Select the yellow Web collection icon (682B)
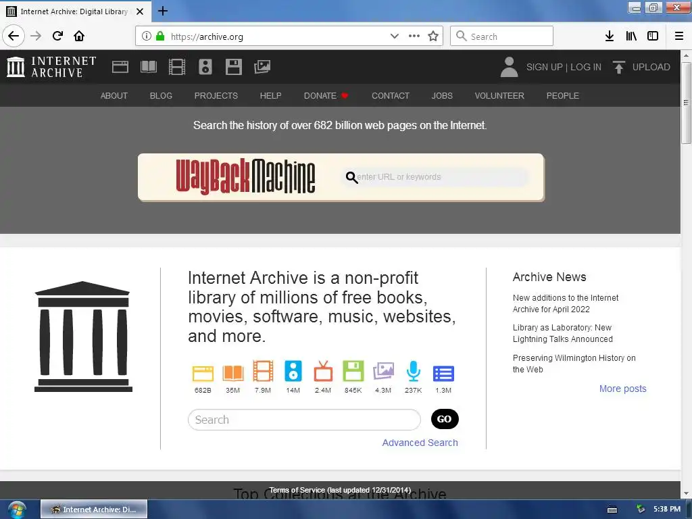The height and width of the screenshot is (519, 692). (203, 373)
